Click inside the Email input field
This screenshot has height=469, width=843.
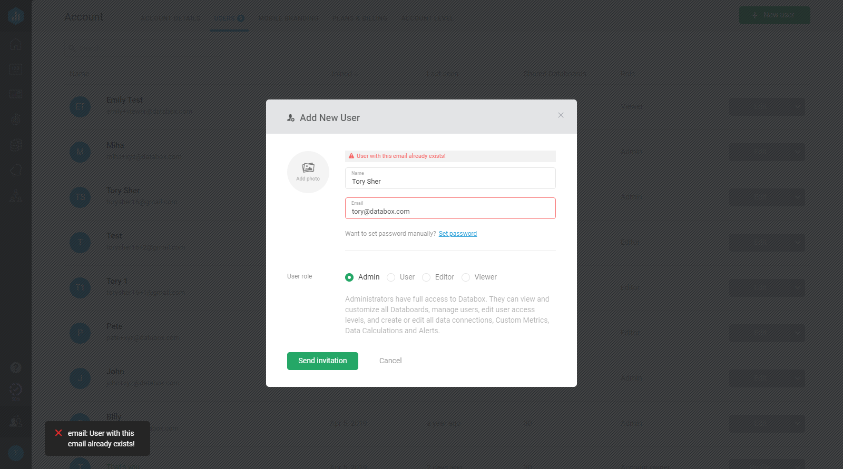point(450,211)
